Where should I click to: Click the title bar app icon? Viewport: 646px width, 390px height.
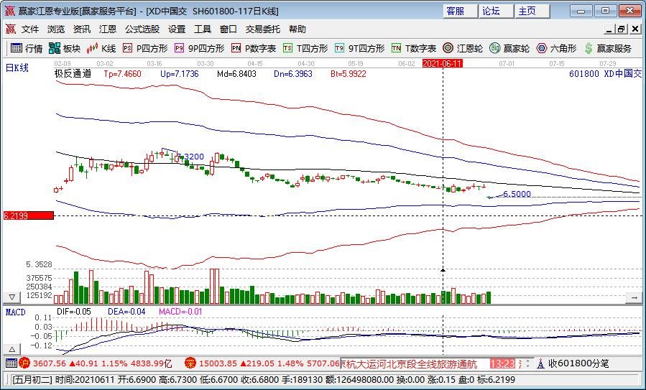point(9,11)
